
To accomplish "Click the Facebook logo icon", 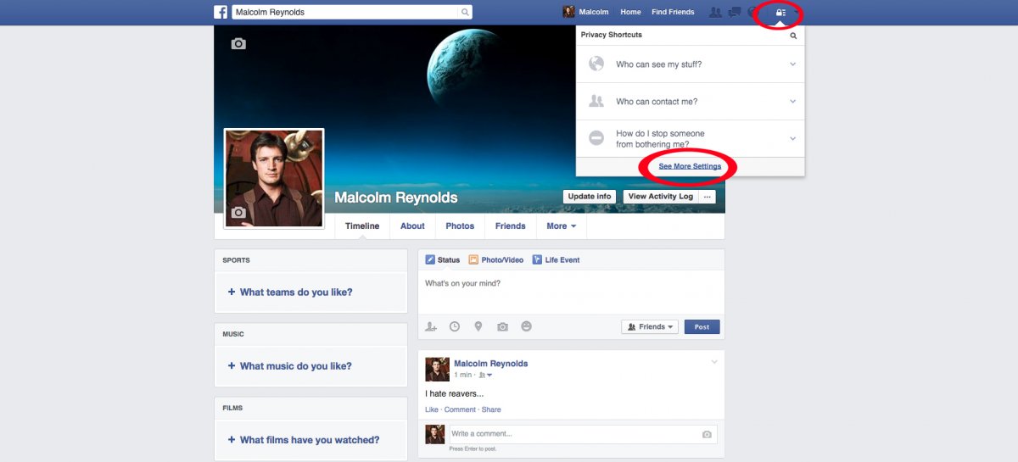I will (x=221, y=12).
